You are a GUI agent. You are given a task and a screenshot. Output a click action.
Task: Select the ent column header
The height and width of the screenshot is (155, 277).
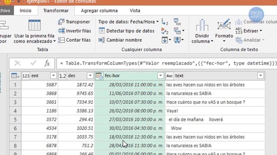click(39, 76)
